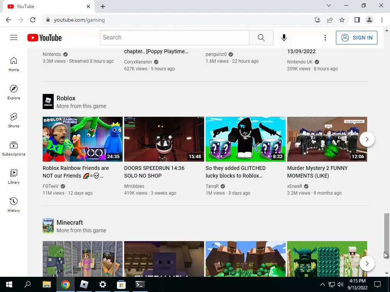Reload the page in Chrome
The width and height of the screenshot is (390, 292).
[x=33, y=20]
